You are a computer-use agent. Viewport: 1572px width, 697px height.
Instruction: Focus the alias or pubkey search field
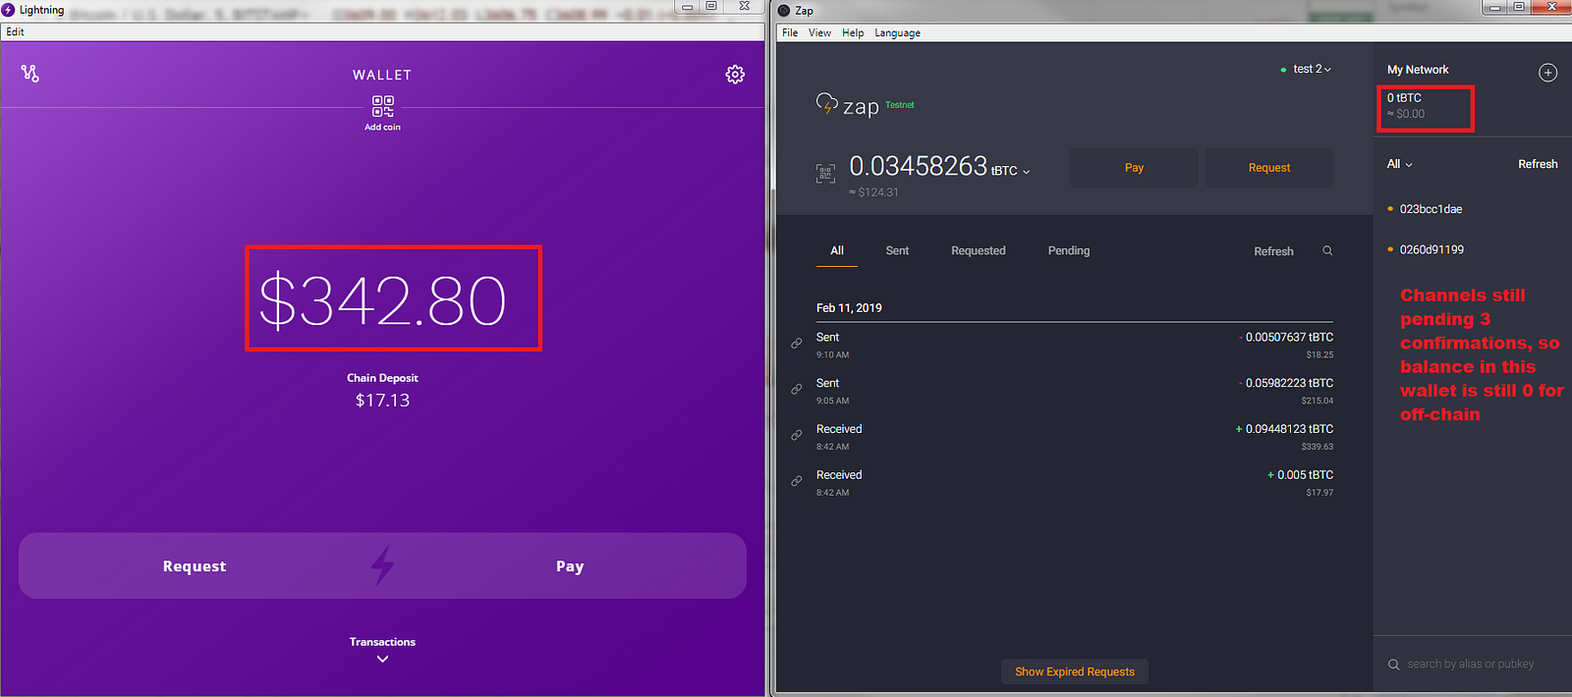tap(1471, 665)
